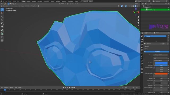Open the World properties tab

[x=142, y=50]
